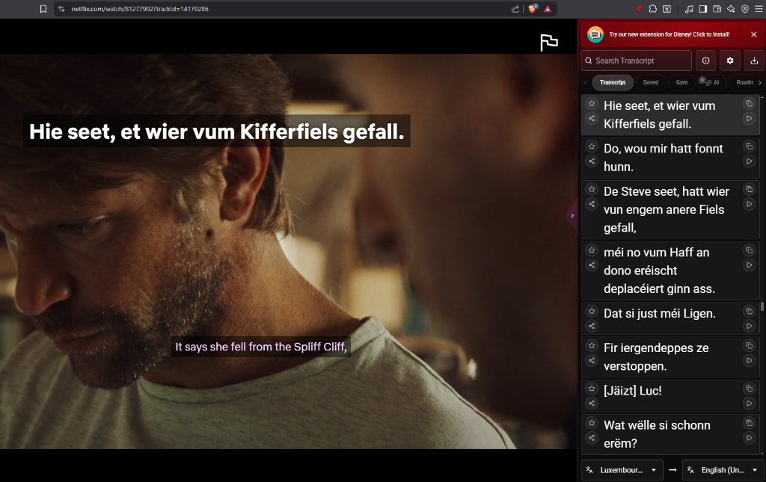Star the 'Dat si just méi Ligen' line
The width and height of the screenshot is (766, 482).
coord(592,312)
